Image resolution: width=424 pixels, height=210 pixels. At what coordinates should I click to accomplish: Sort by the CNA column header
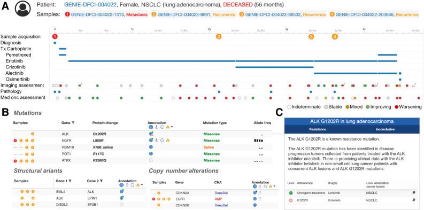click(x=218, y=182)
